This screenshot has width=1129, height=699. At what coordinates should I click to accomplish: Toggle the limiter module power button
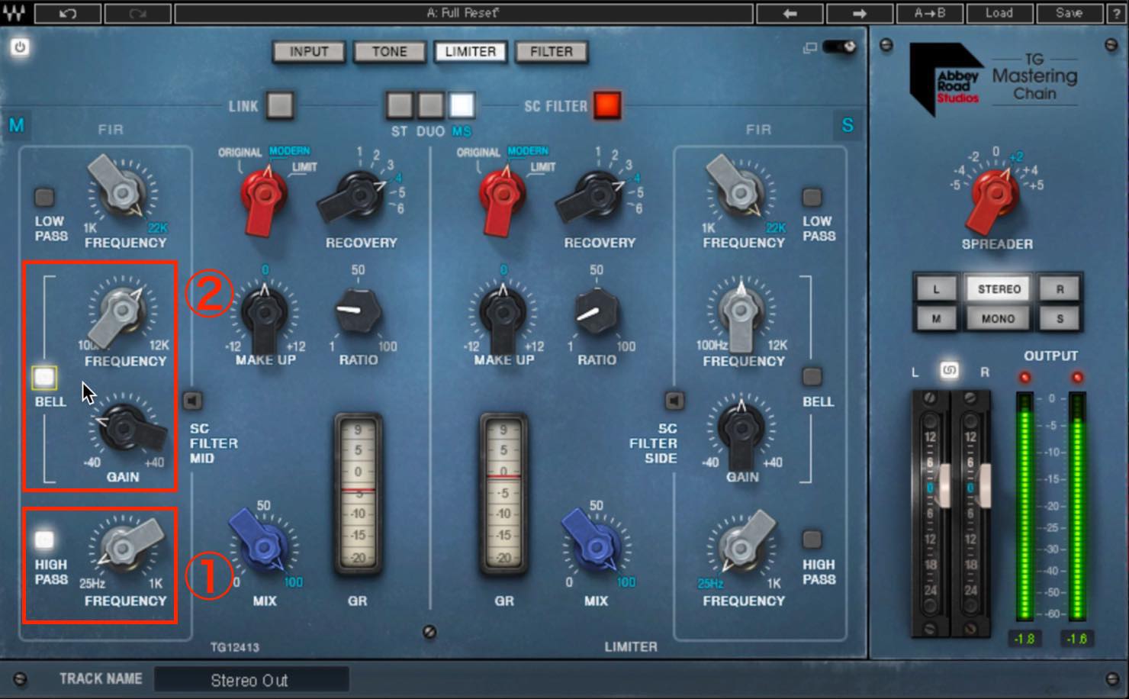click(x=20, y=47)
